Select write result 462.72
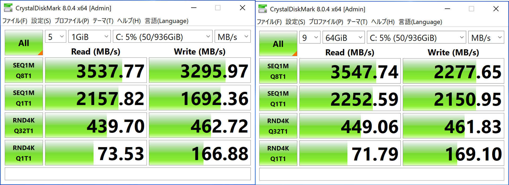 200,125
